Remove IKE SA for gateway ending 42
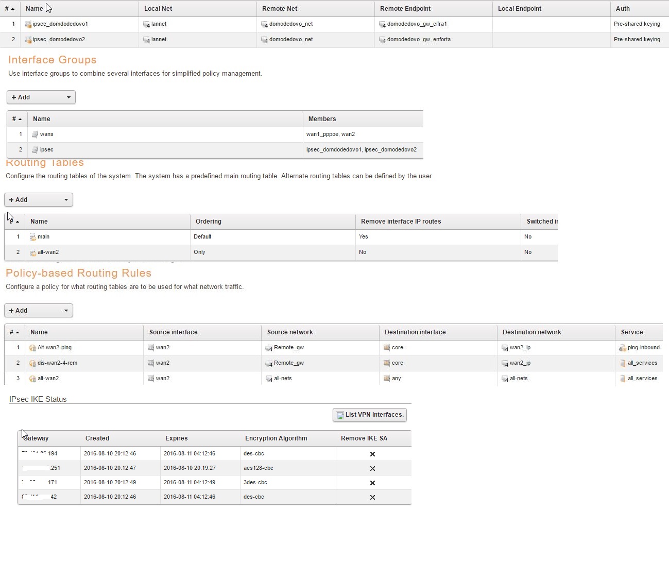Image resolution: width=669 pixels, height=561 pixels. coord(372,498)
